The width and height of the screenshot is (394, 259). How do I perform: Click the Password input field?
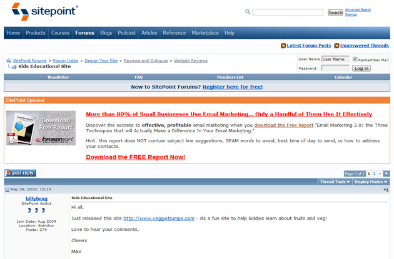tap(335, 68)
